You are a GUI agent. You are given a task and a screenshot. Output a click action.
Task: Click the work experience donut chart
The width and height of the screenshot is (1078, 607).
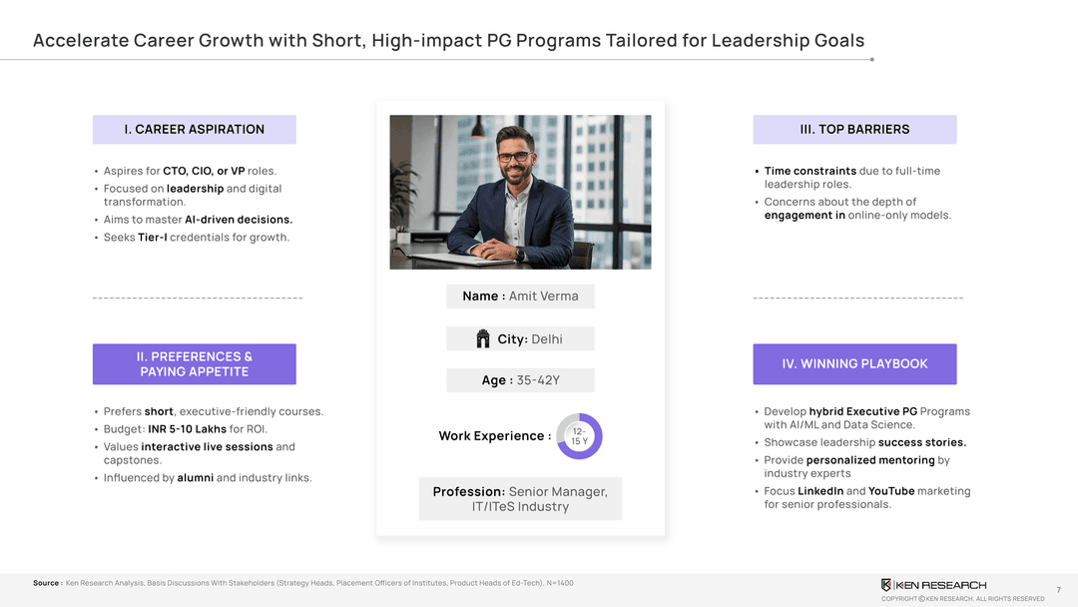(x=579, y=436)
